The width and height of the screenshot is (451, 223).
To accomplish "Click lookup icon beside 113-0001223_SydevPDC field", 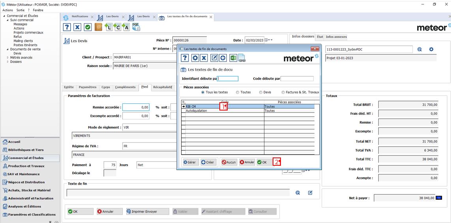I will [x=420, y=49].
